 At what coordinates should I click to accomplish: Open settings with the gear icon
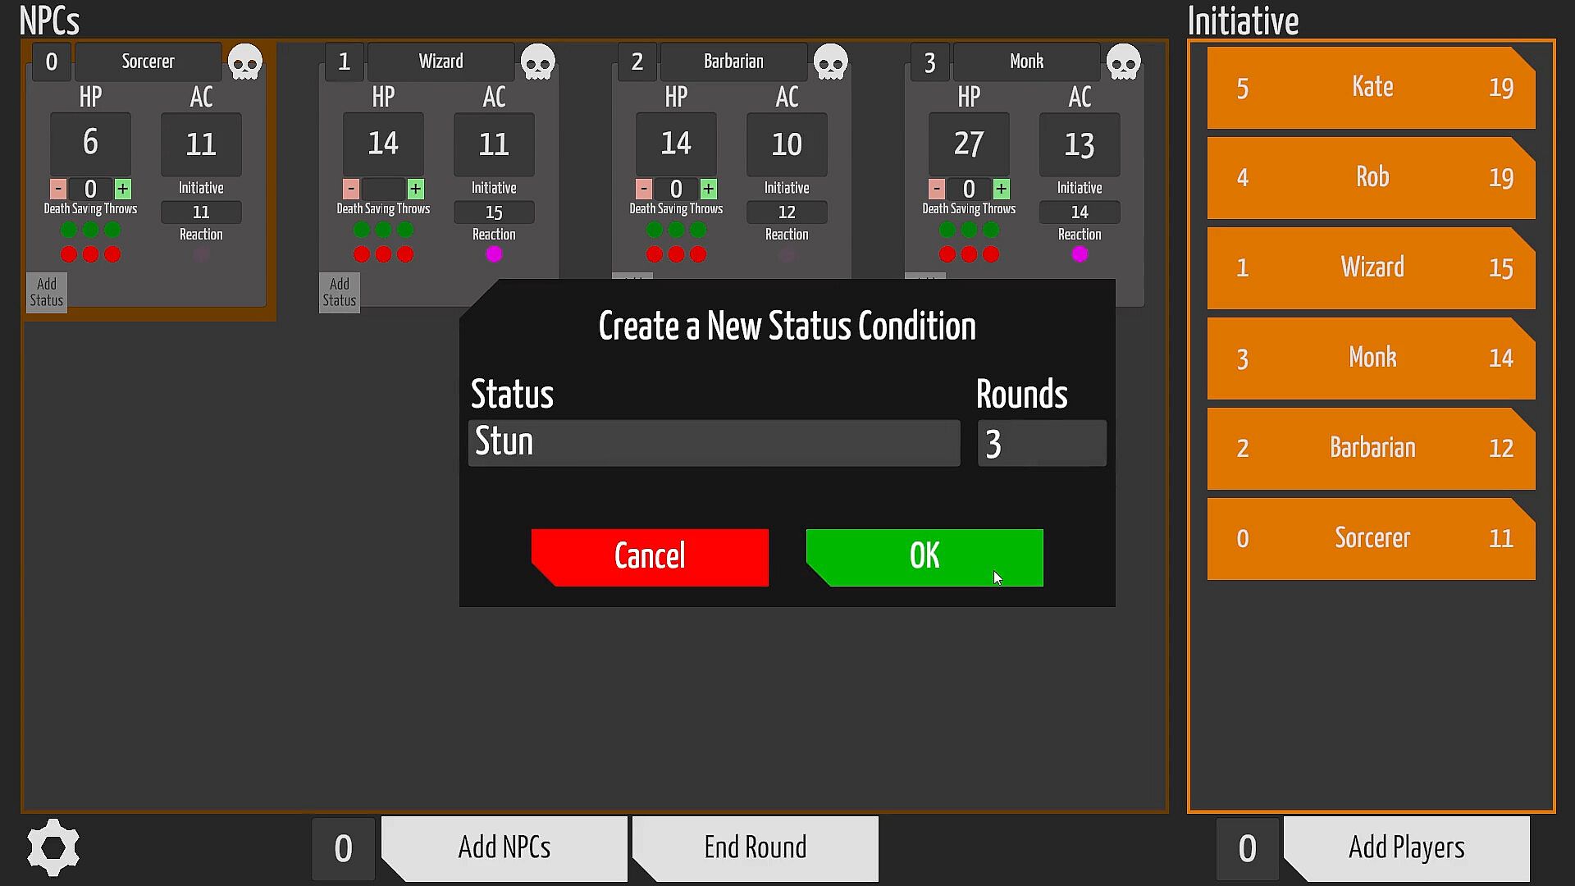53,847
